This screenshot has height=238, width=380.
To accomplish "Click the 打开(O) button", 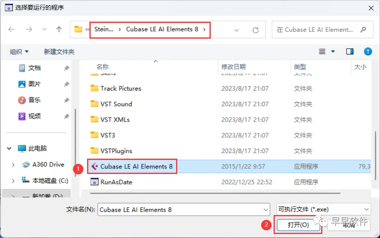I will pyautogui.click(x=298, y=225).
